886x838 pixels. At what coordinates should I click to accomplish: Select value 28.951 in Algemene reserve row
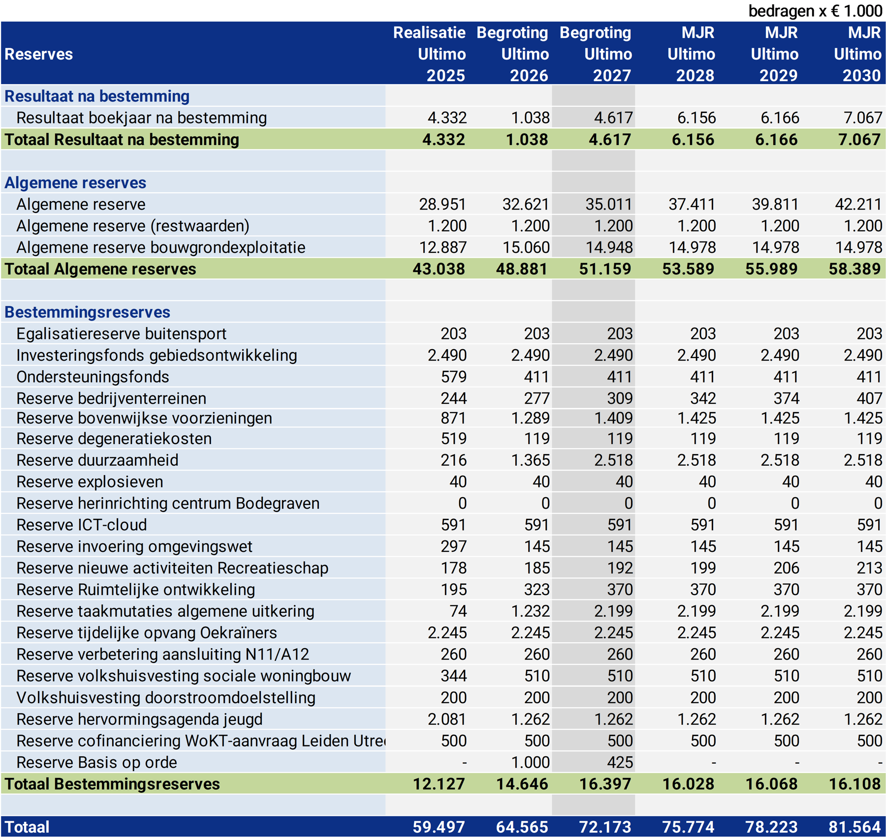[x=442, y=204]
